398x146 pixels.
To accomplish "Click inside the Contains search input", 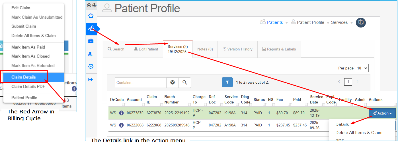I will [x=141, y=82].
